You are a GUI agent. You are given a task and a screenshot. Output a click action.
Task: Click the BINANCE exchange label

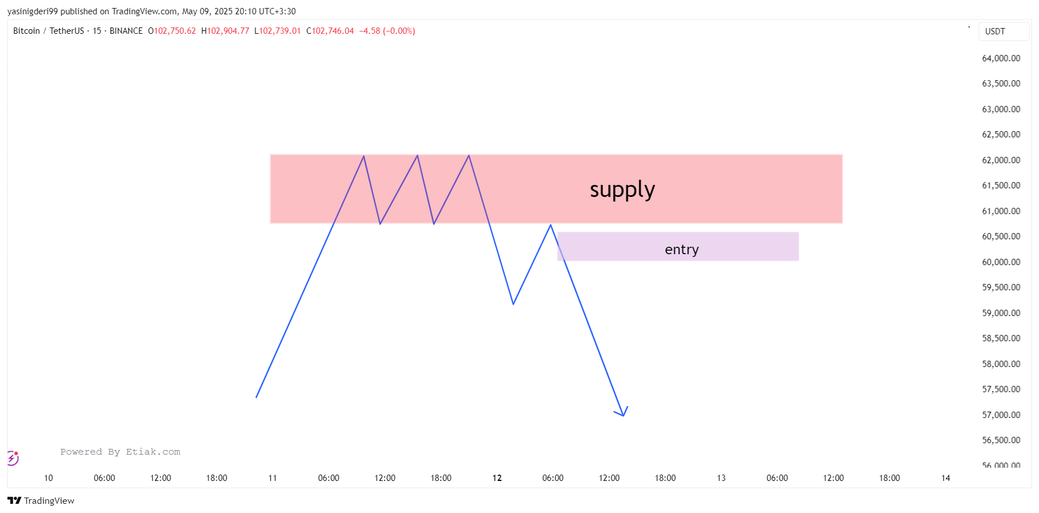tap(126, 31)
